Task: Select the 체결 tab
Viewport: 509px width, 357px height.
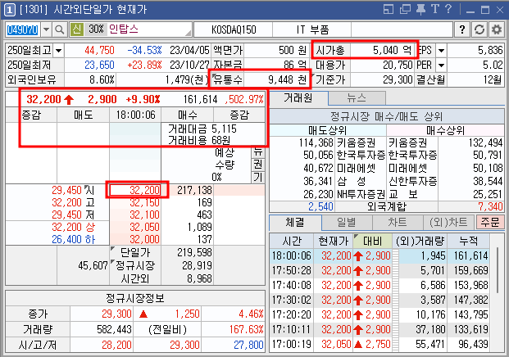Action: [295, 223]
